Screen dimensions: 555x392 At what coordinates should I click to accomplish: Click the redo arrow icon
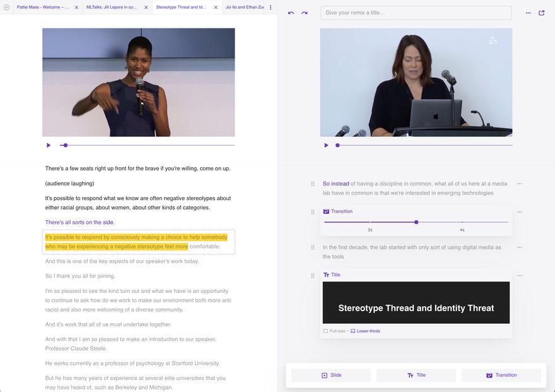click(x=305, y=13)
